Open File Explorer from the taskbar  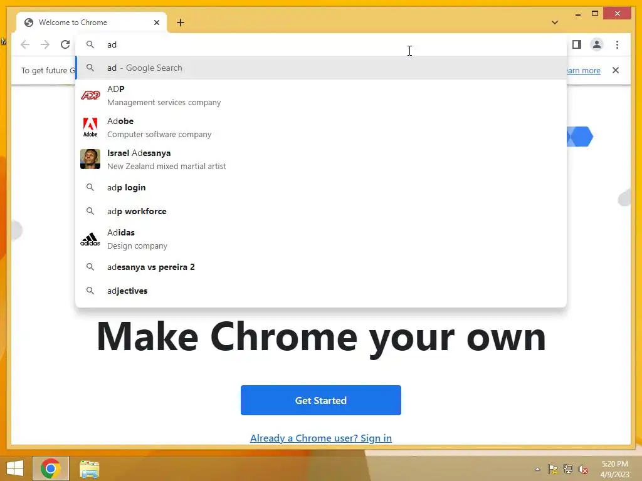[x=89, y=468]
